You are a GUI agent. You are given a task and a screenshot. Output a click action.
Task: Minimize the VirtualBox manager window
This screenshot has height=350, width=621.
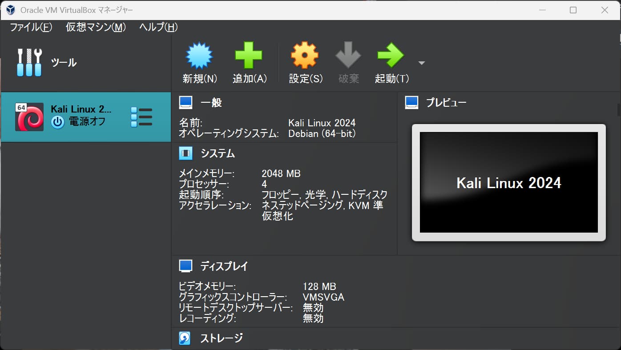click(542, 10)
